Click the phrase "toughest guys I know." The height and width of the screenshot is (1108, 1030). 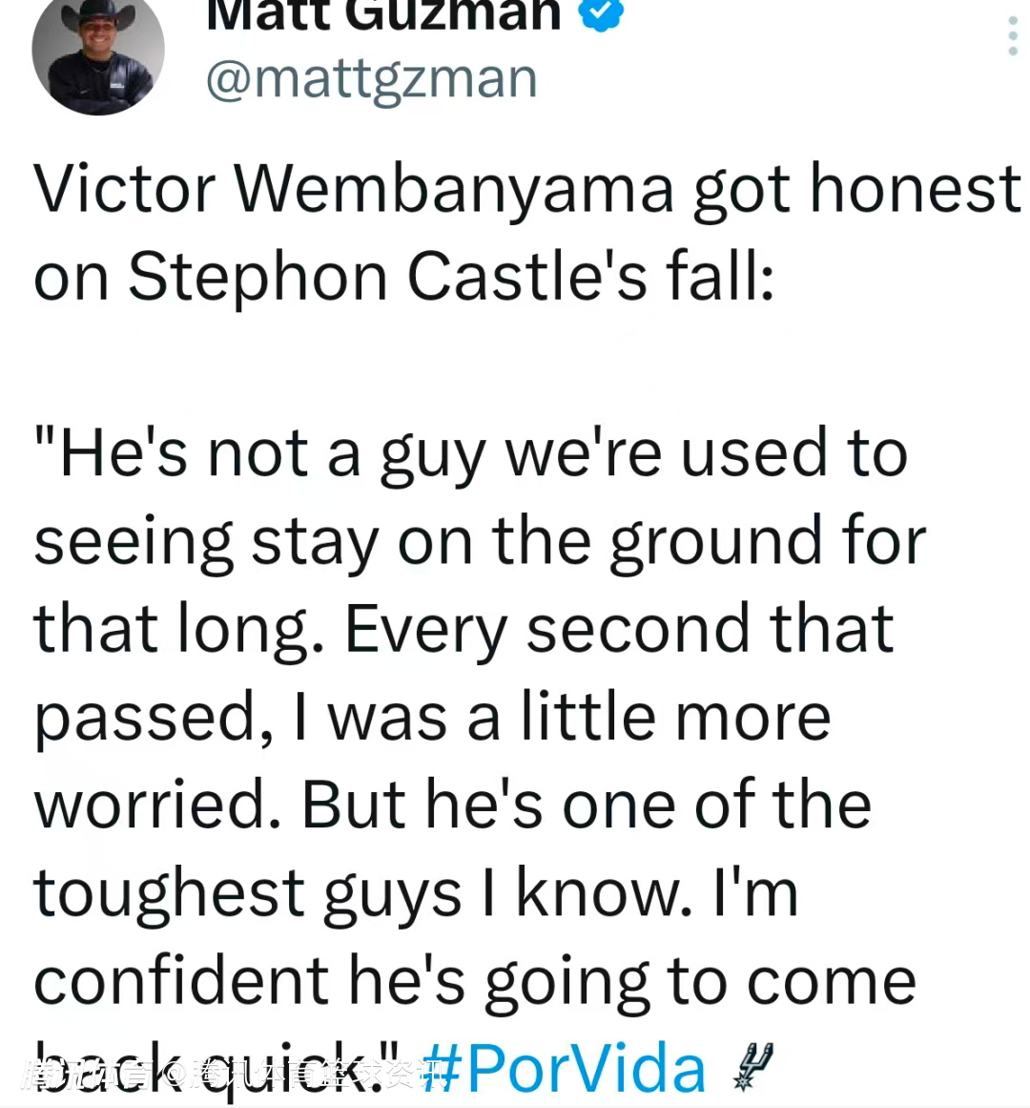click(x=363, y=894)
